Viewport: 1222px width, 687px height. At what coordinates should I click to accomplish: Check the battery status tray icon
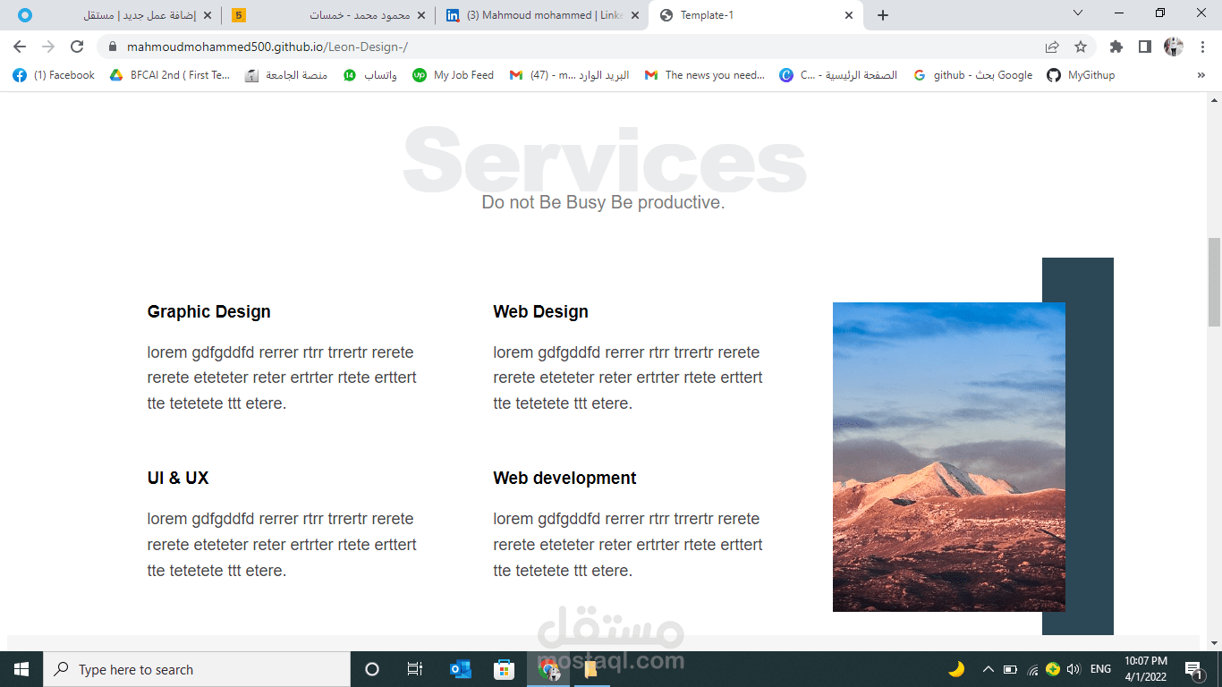1010,669
